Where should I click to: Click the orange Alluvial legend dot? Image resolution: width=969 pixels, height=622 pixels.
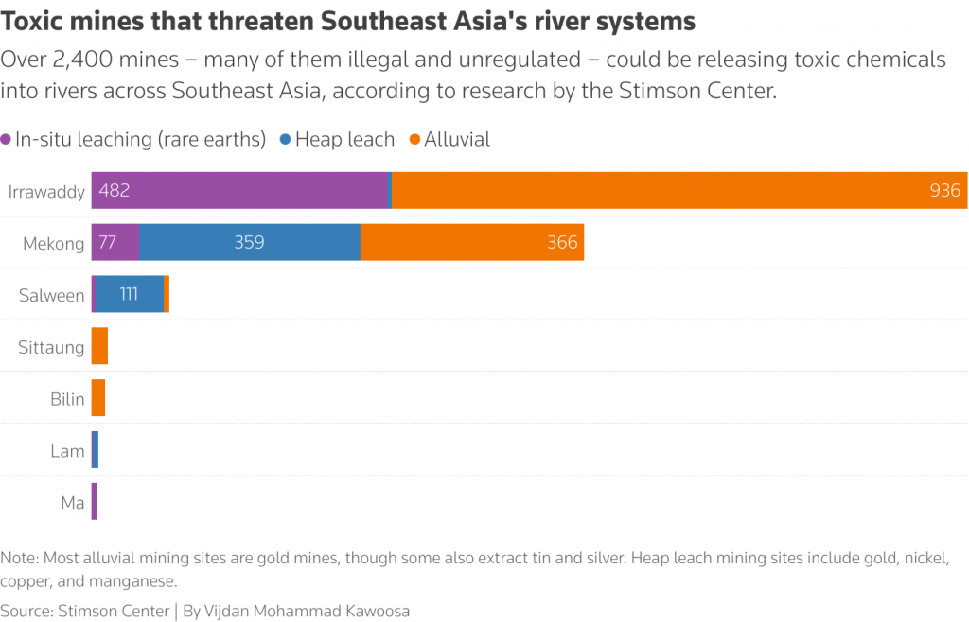pyautogui.click(x=414, y=140)
